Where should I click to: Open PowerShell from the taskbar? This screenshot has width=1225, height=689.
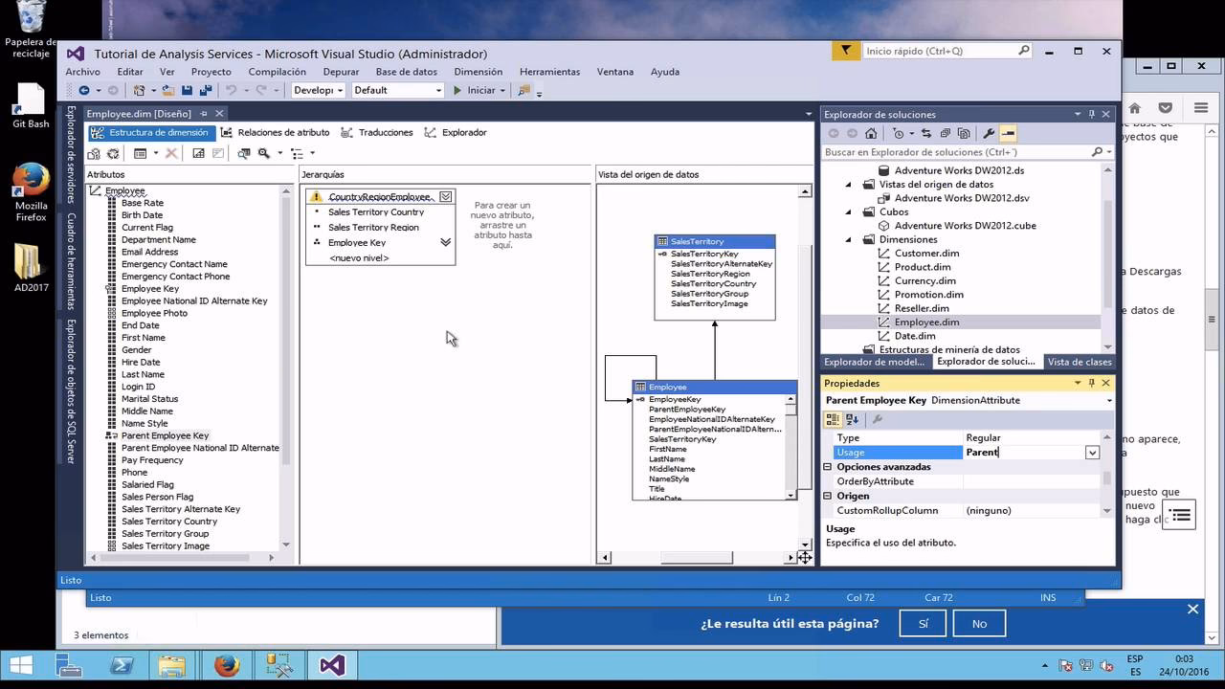coord(122,666)
